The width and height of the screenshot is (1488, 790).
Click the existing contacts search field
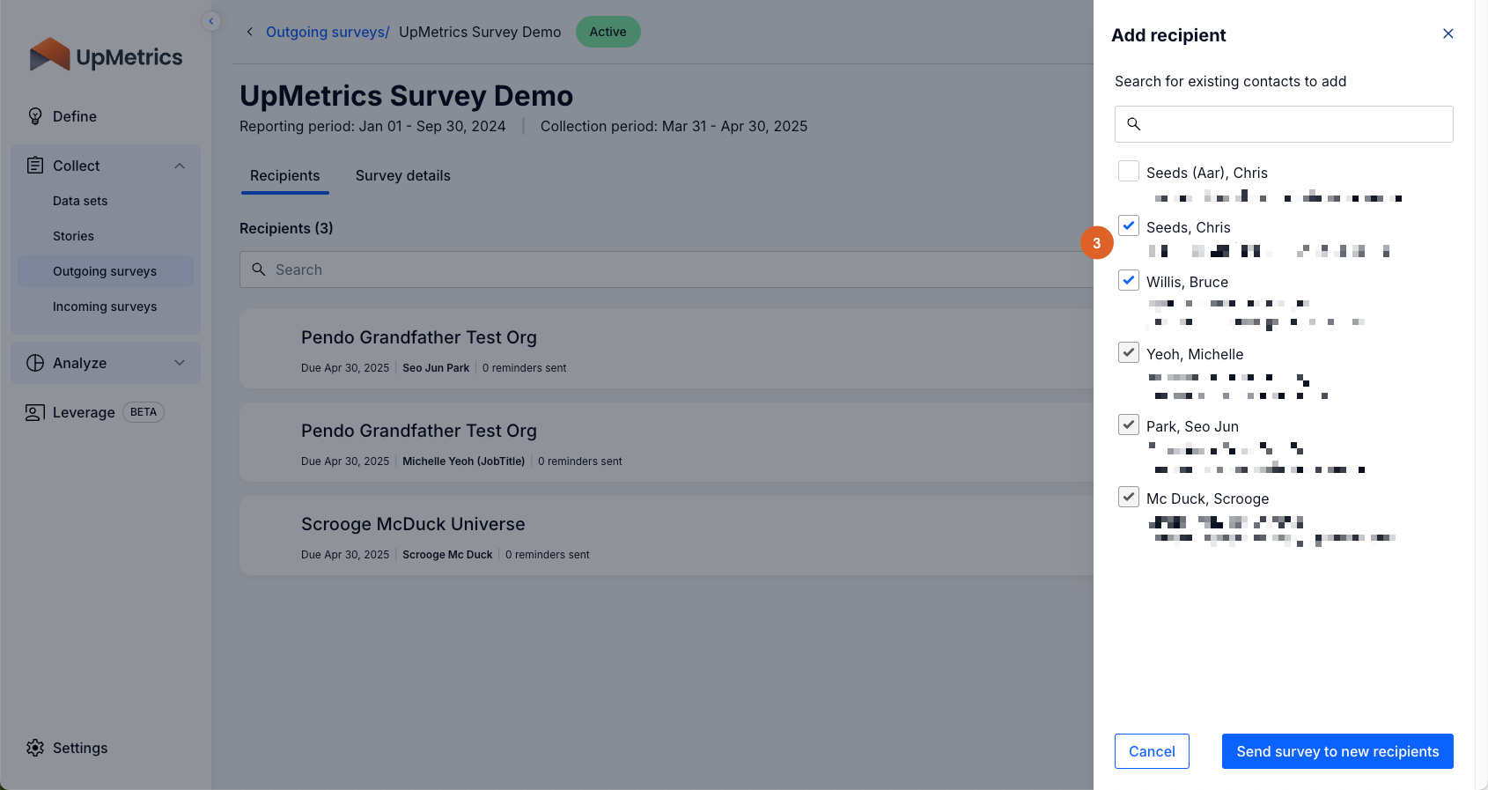(1294, 124)
